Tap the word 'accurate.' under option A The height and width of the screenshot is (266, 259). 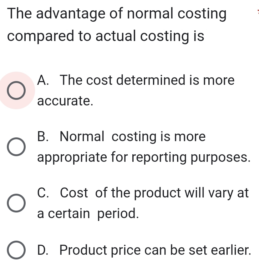[x=65, y=101]
